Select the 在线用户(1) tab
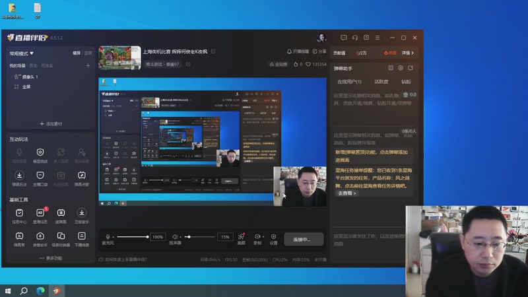The image size is (528, 297). (x=349, y=82)
